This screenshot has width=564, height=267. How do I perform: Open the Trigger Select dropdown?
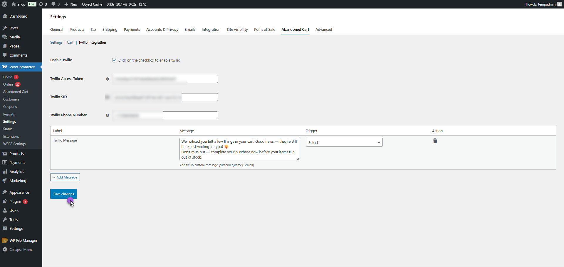(x=344, y=142)
